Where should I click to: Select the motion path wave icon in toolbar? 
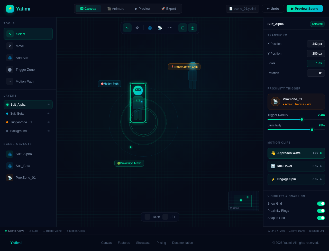click(x=170, y=28)
